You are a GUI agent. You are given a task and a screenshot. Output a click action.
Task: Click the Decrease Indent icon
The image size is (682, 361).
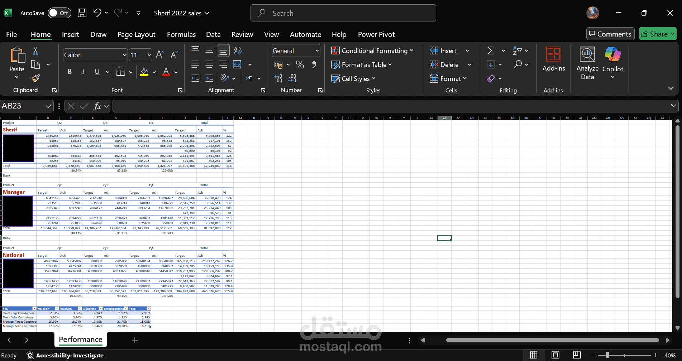tap(195, 78)
